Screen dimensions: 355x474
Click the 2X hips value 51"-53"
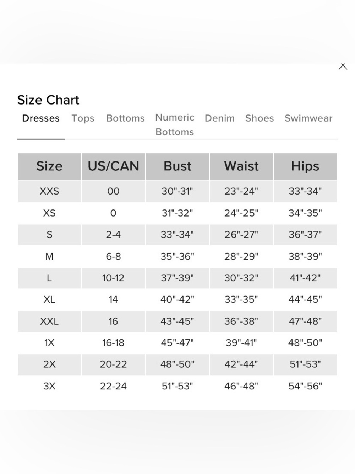tap(305, 364)
